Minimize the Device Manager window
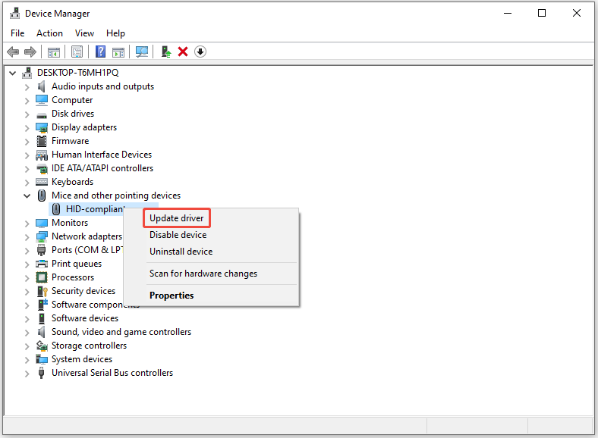The image size is (598, 438). 508,14
